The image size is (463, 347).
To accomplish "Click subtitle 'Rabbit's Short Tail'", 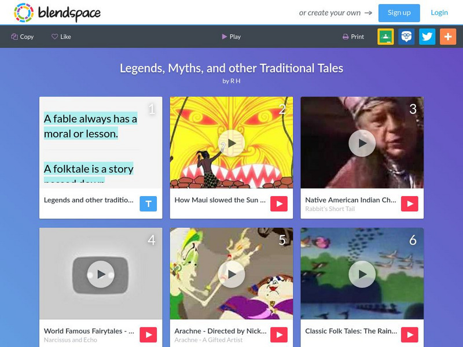I will pyautogui.click(x=330, y=209).
